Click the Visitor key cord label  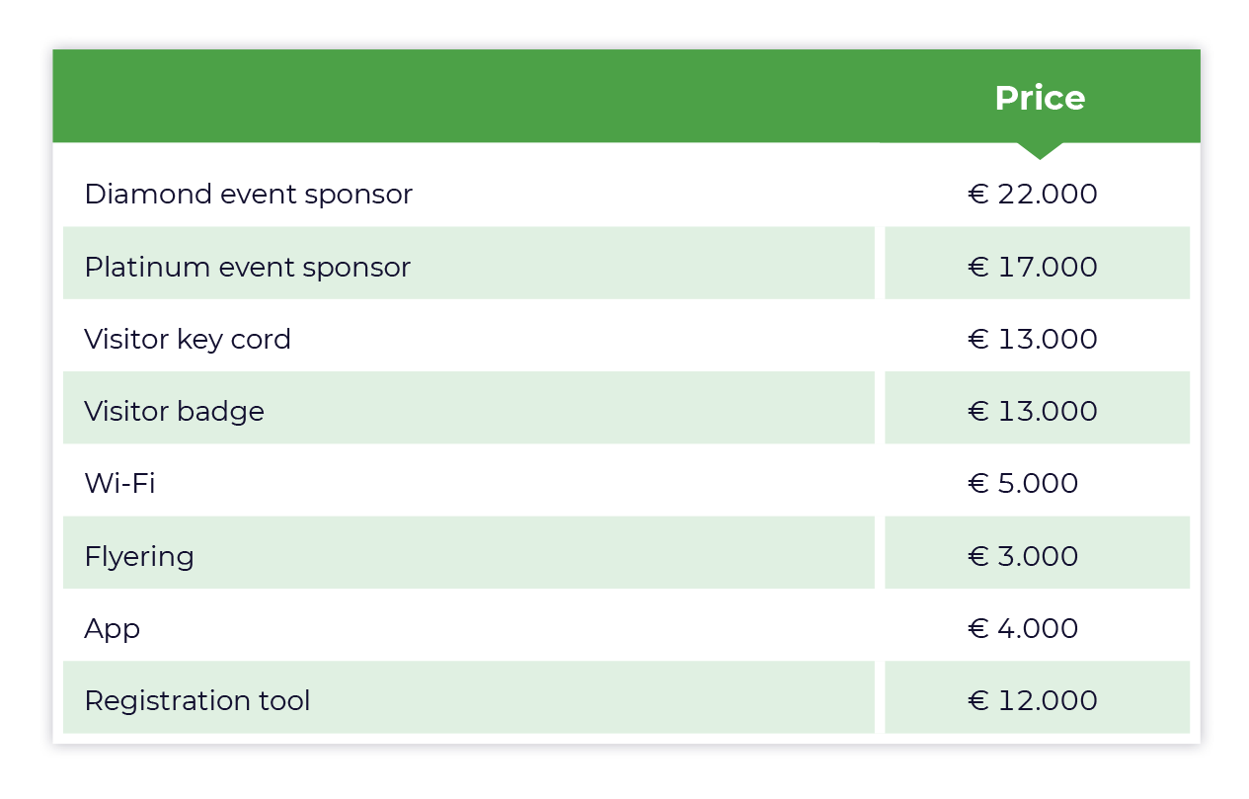pos(188,339)
